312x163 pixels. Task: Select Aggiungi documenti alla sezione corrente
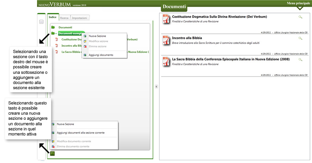(x=81, y=133)
